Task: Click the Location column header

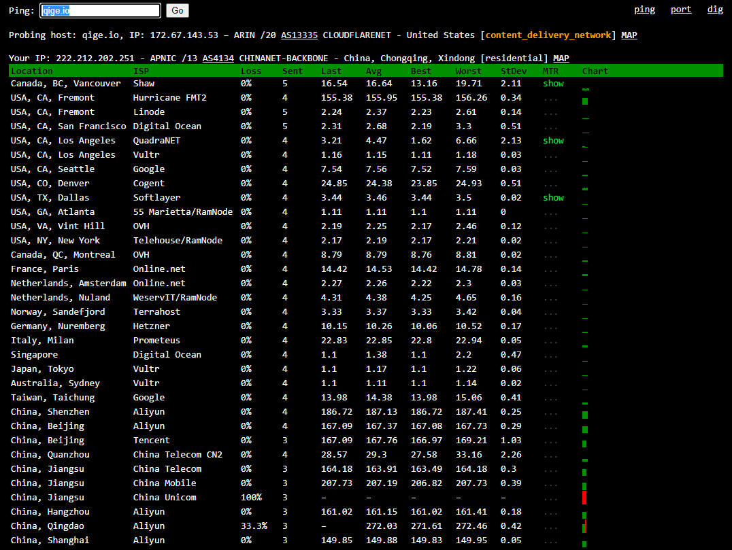Action: pyautogui.click(x=32, y=71)
